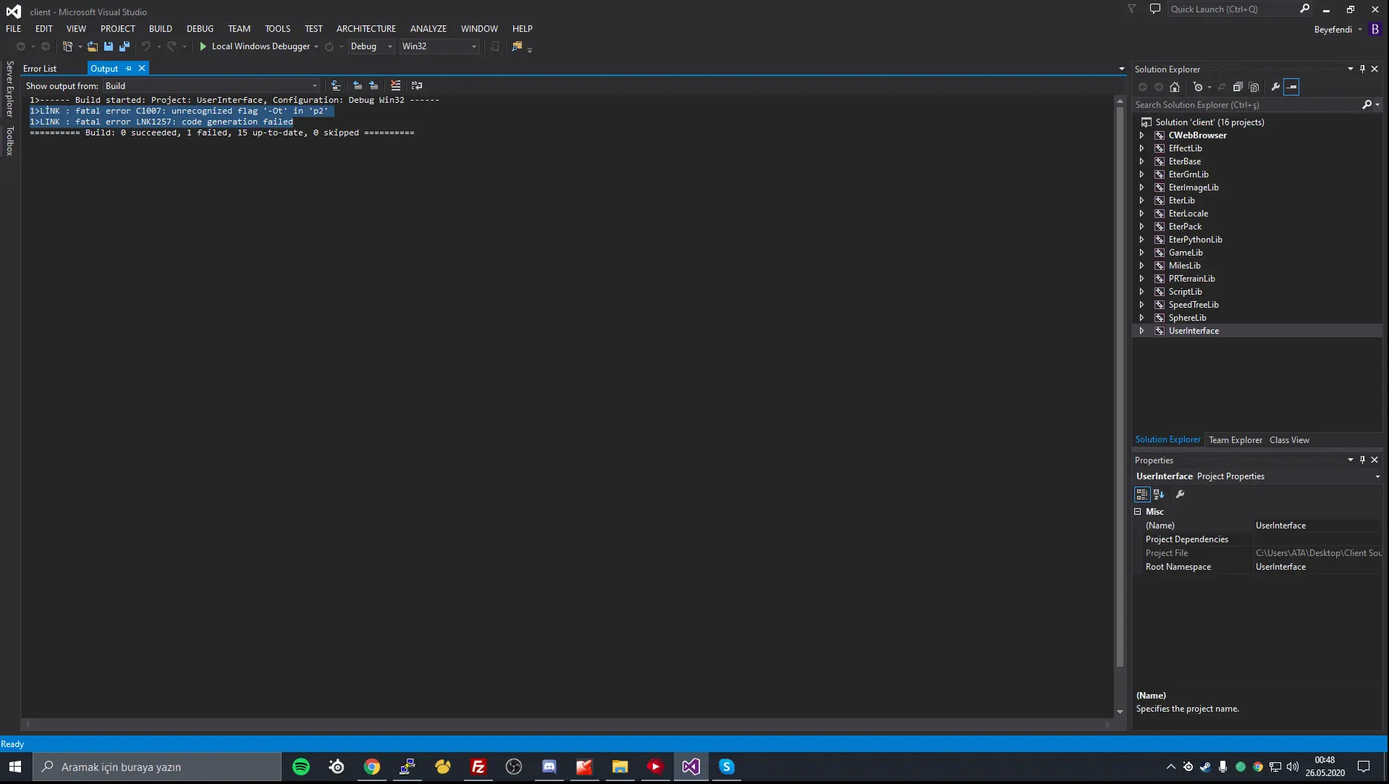Screen dimensions: 1389x784
Task: Open the Debug configuration dropdown
Action: pyautogui.click(x=371, y=46)
